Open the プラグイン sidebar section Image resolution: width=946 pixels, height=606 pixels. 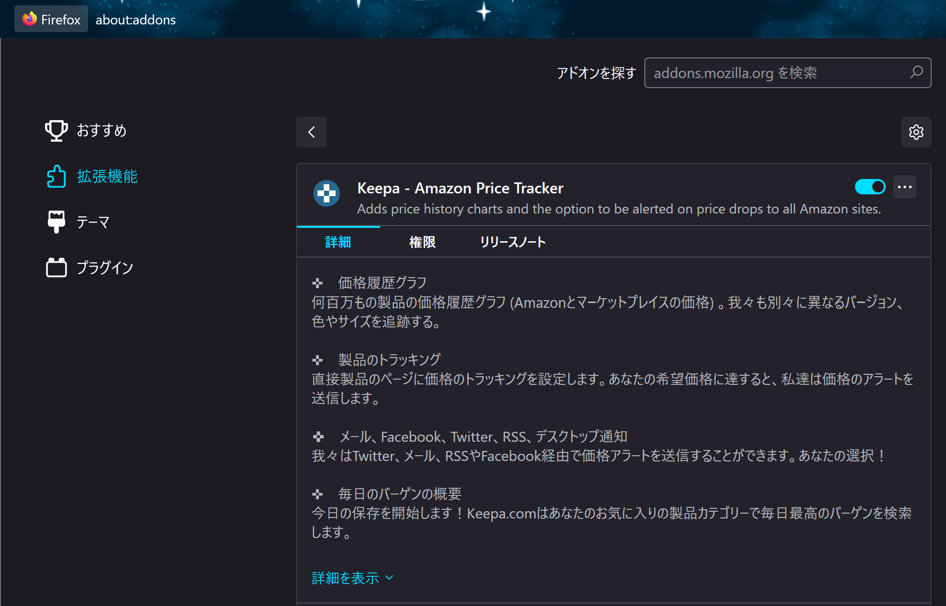[90, 268]
